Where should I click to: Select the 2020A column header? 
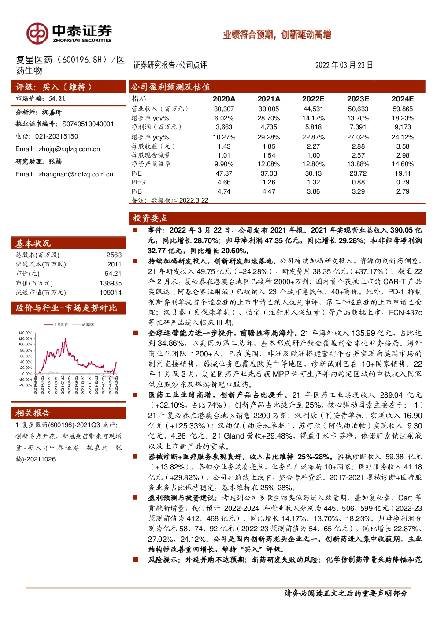click(x=224, y=99)
